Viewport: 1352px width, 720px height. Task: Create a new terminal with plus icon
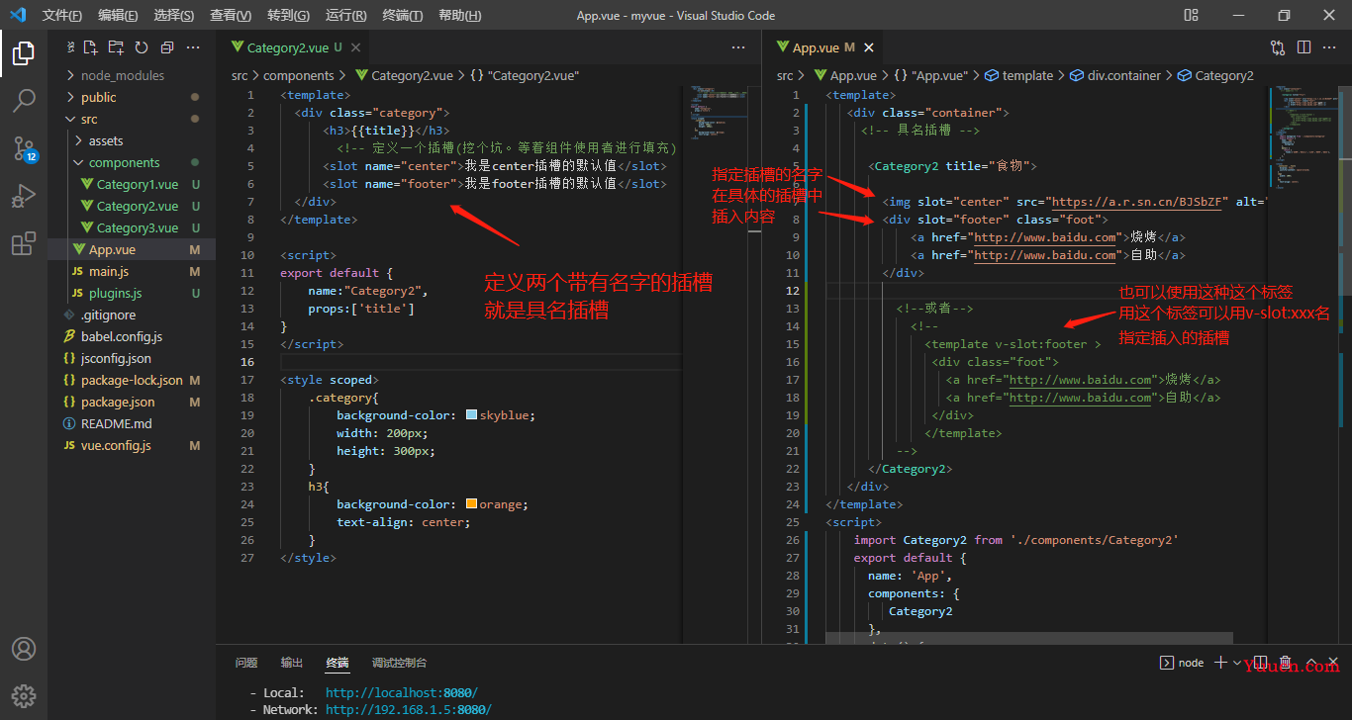pyautogui.click(x=1220, y=663)
